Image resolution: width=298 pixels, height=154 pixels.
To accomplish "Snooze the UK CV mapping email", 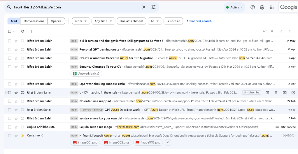I will (x=293, y=92).
